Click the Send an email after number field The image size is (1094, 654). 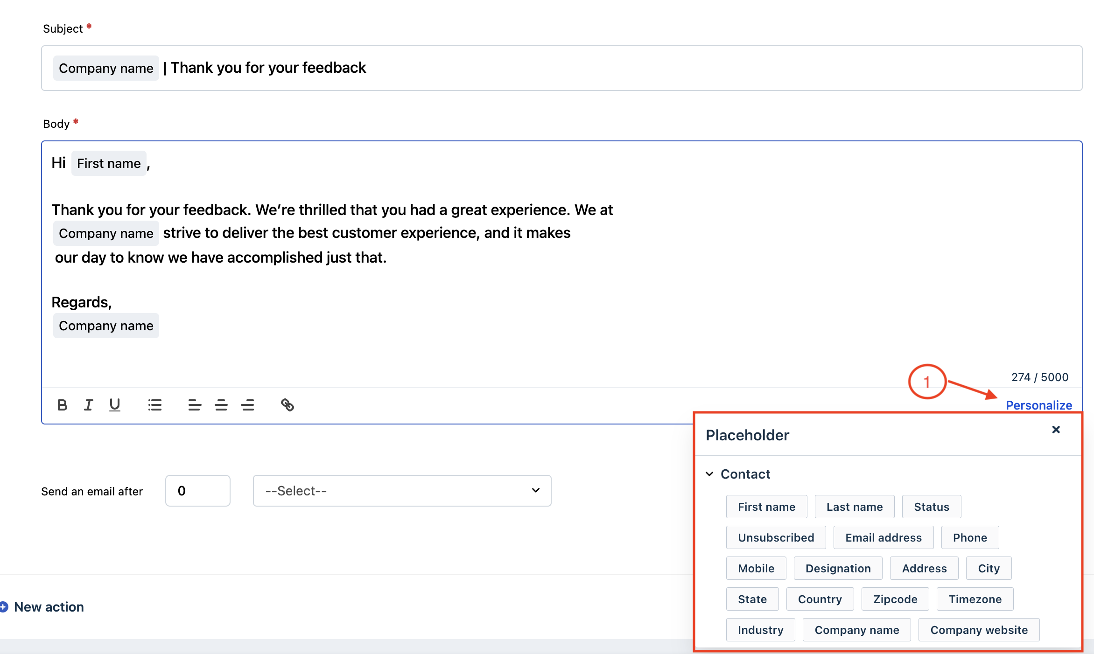197,491
